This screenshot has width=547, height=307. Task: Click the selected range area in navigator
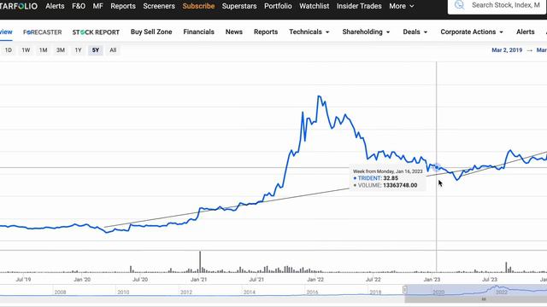477,290
